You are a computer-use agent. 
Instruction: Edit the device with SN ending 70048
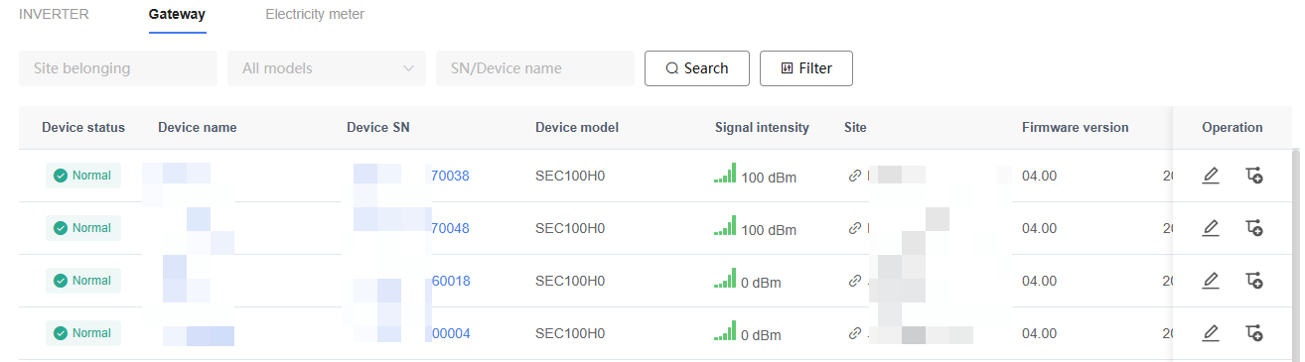click(x=1210, y=228)
